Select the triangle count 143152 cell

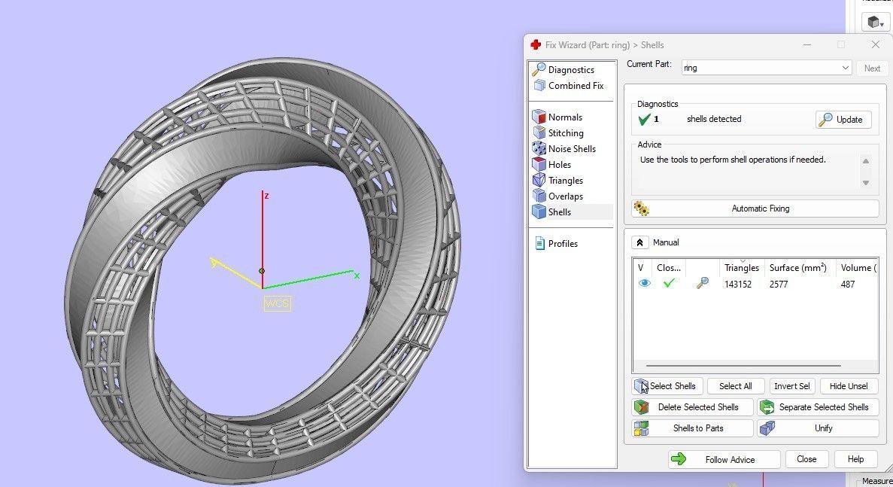tap(737, 285)
